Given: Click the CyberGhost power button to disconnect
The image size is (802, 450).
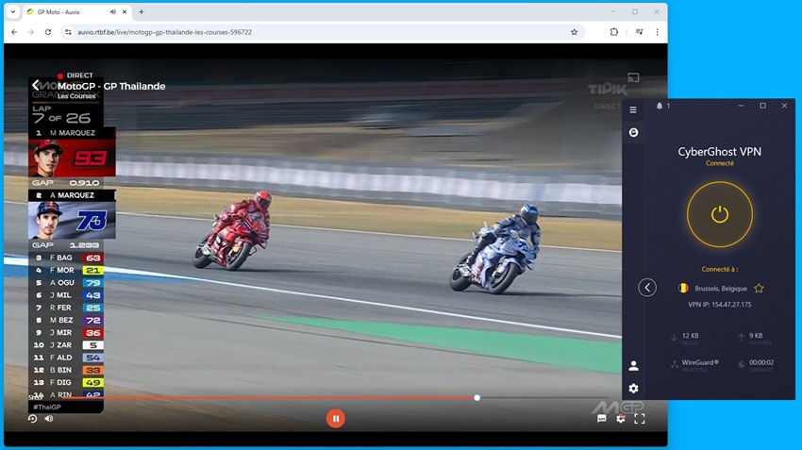Looking at the screenshot, I should pos(720,214).
